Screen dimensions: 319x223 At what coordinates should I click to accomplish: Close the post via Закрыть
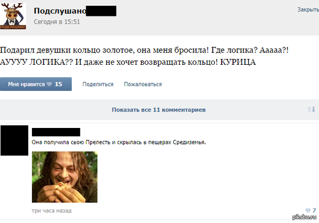308,10
